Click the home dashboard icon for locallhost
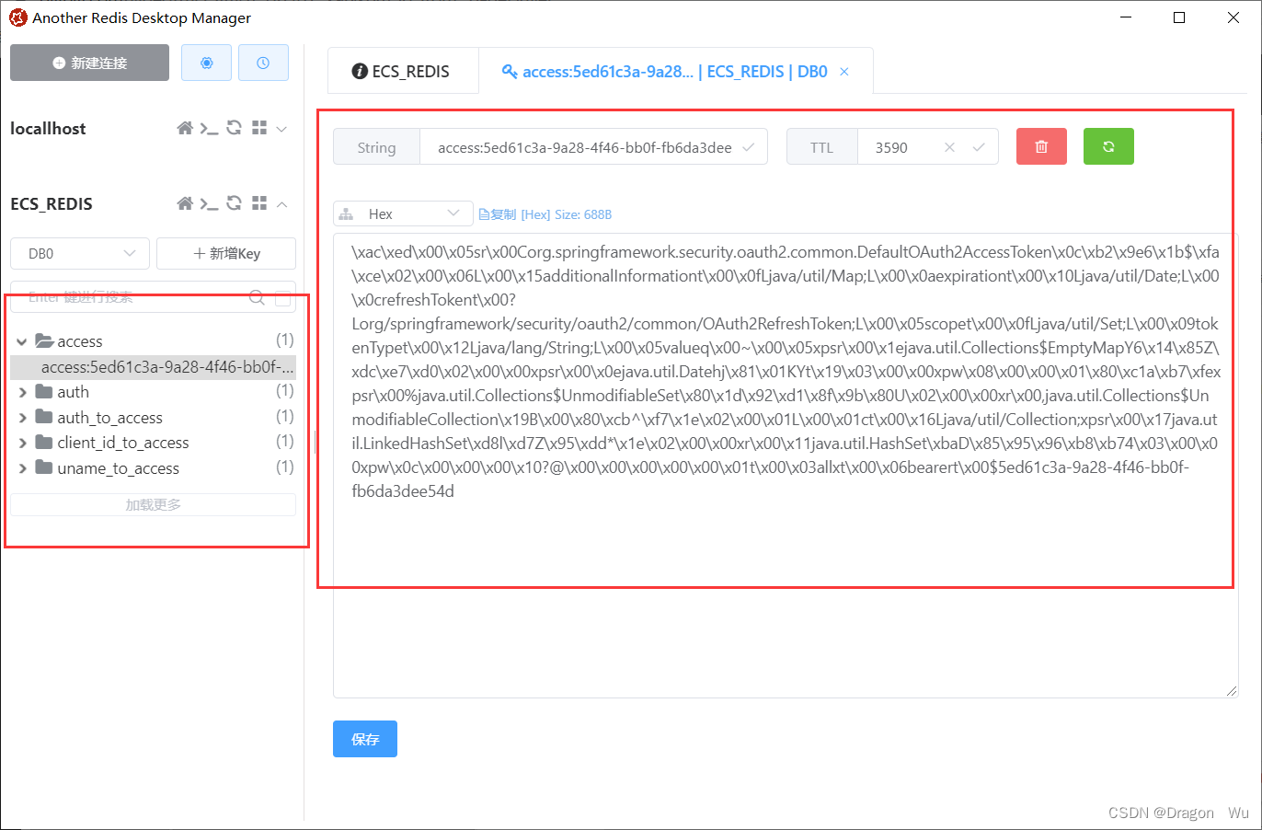 (184, 128)
